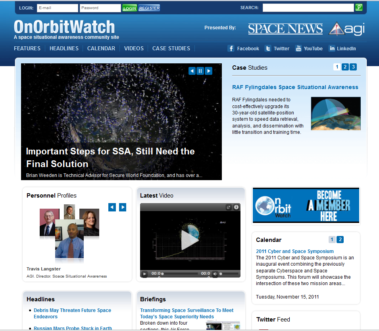Open the HEADLINES menu item

[64, 48]
